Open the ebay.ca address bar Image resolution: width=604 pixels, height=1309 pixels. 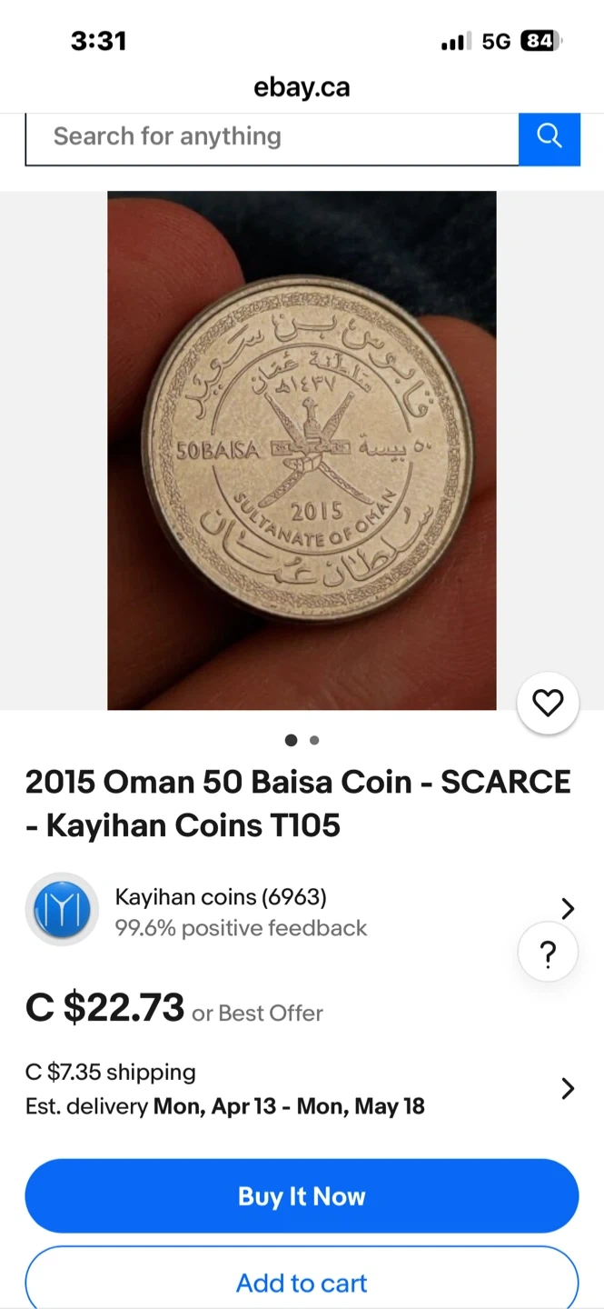point(302,87)
